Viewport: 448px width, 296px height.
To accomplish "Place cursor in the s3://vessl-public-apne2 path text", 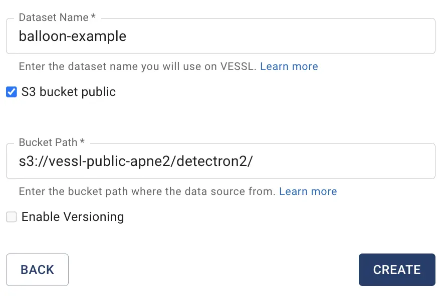I will click(x=95, y=161).
